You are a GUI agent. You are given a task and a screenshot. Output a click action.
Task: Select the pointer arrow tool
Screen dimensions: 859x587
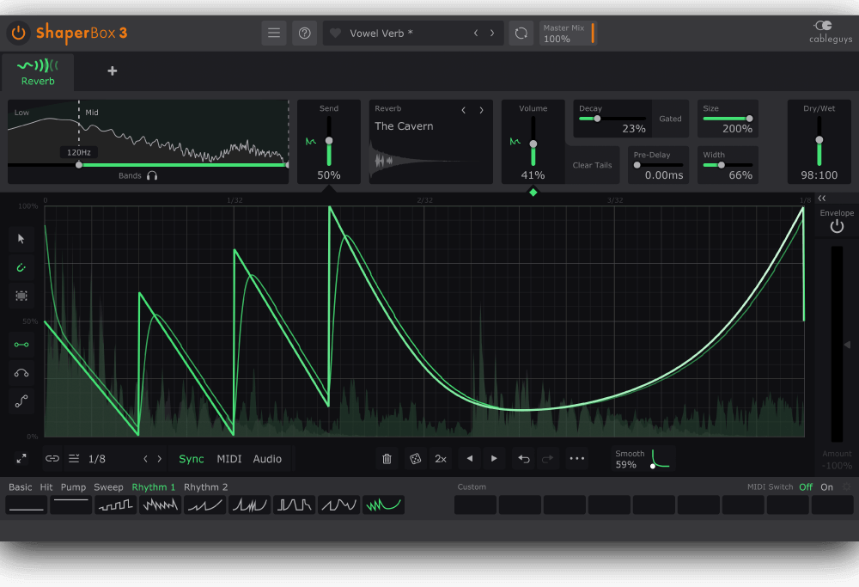pyautogui.click(x=21, y=238)
